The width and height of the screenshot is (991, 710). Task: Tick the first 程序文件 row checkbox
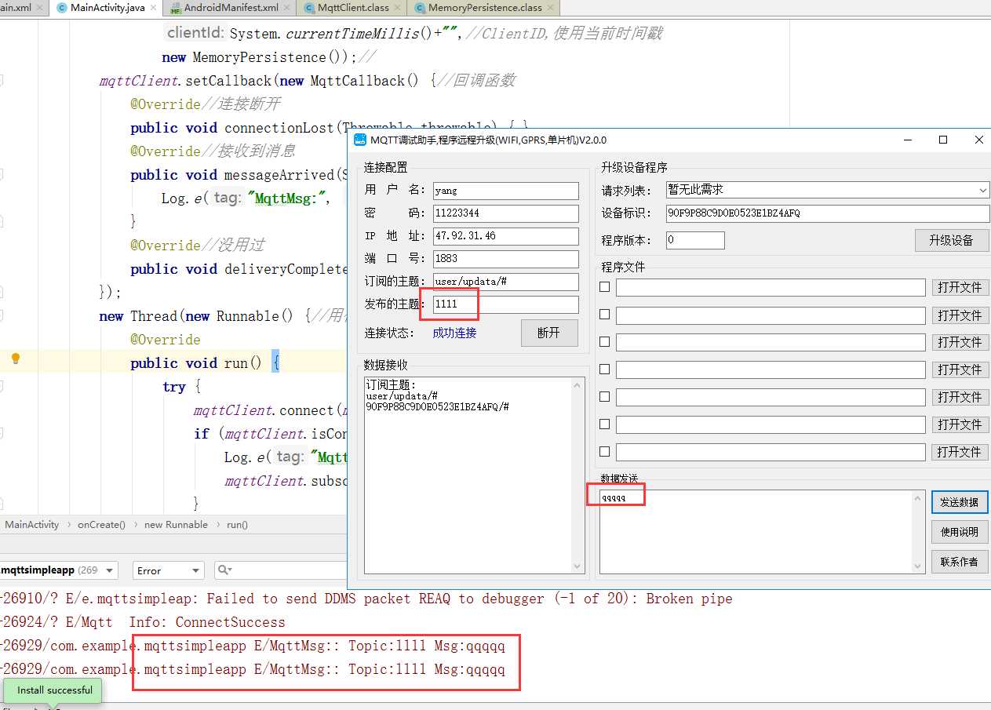tap(604, 287)
